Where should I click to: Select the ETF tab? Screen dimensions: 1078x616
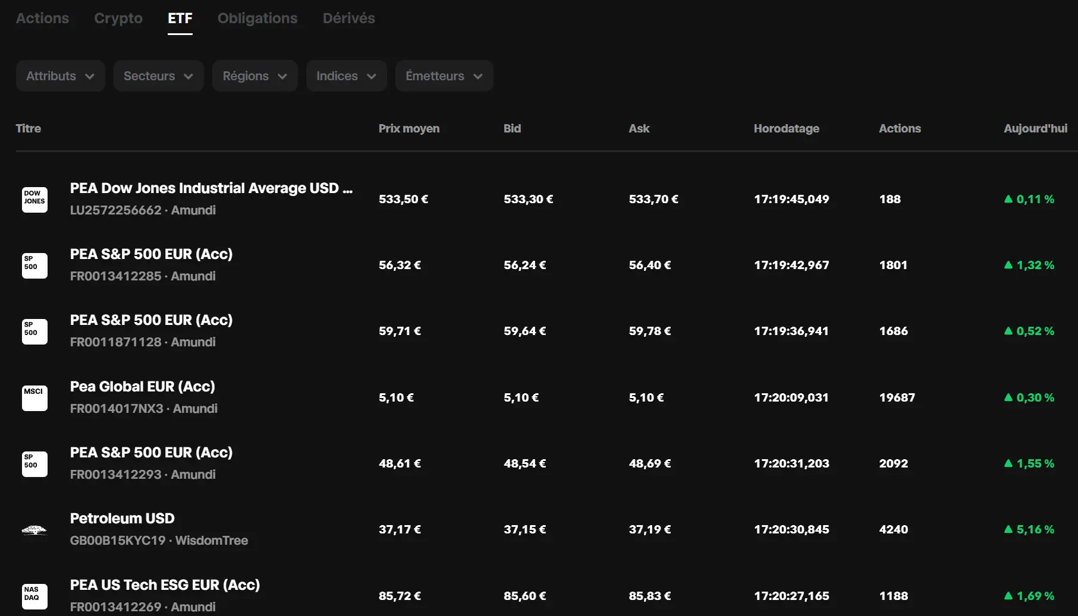click(x=180, y=18)
